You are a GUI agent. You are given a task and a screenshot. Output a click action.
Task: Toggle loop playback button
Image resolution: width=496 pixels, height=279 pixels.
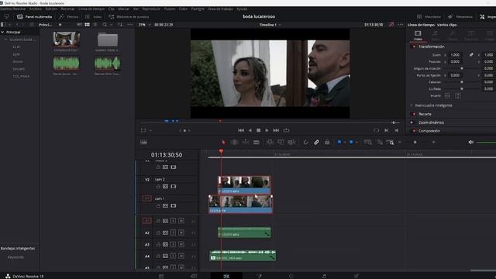pos(286,130)
